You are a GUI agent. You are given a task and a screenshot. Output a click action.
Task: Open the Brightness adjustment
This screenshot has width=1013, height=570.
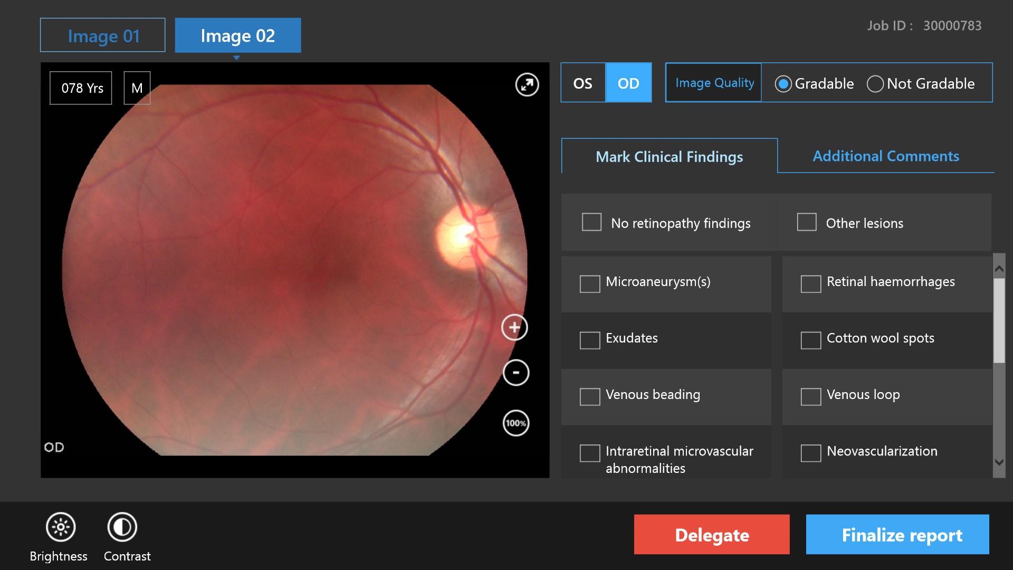point(61,527)
